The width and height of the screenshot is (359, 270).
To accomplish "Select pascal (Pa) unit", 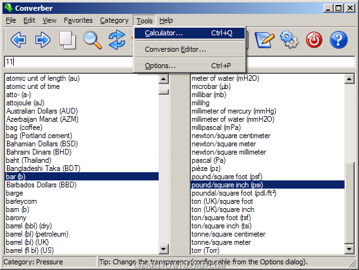I will [x=209, y=161].
